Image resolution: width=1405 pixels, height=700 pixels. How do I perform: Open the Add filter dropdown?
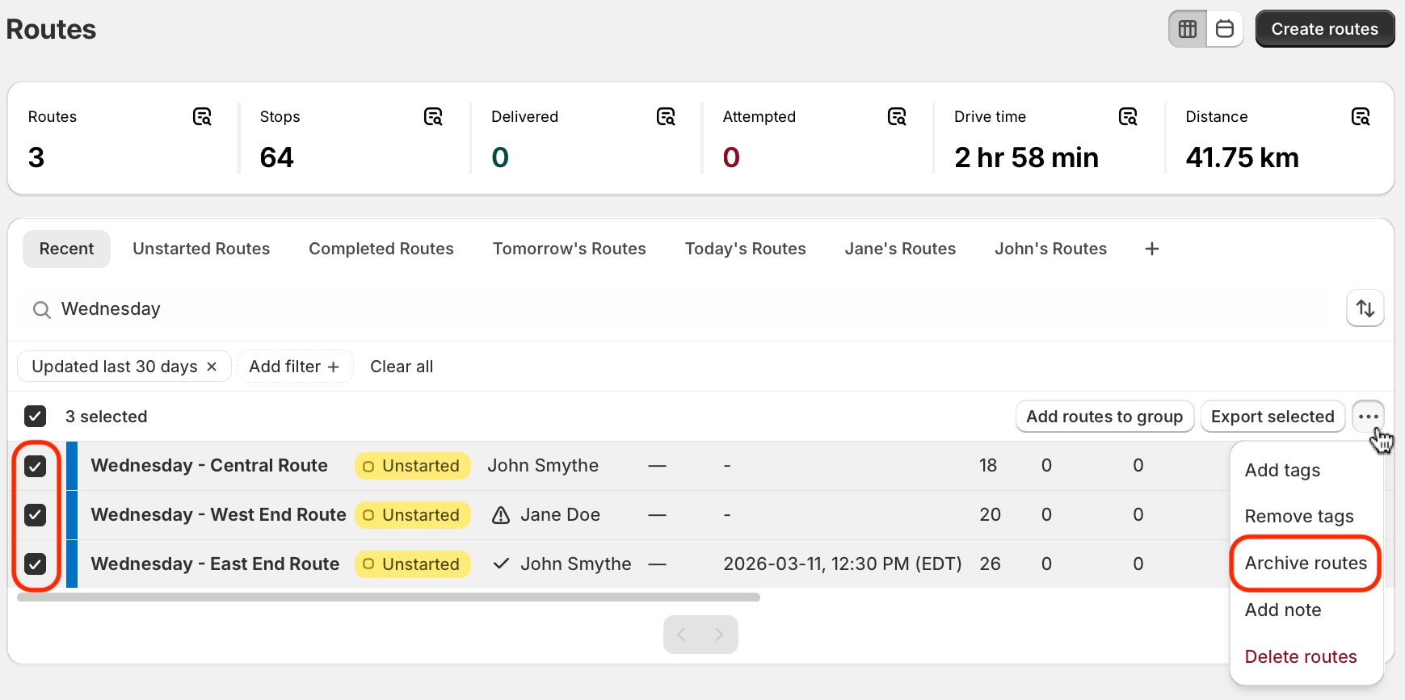pyautogui.click(x=295, y=367)
